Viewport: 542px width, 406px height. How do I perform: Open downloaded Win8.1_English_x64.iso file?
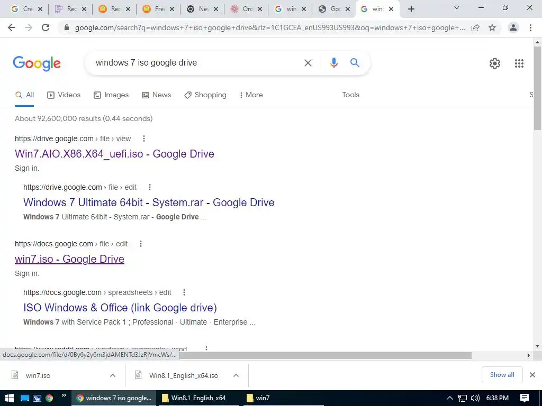click(176, 375)
